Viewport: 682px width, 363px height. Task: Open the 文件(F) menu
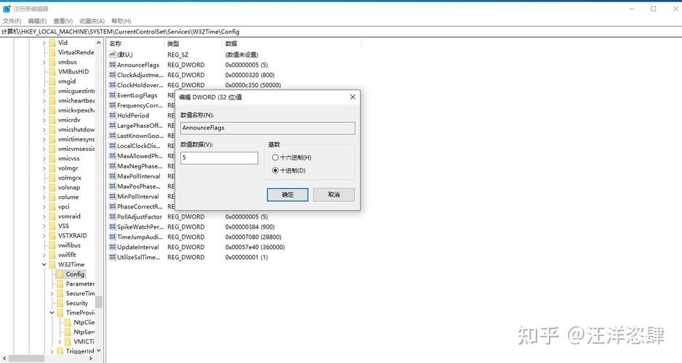(12, 21)
